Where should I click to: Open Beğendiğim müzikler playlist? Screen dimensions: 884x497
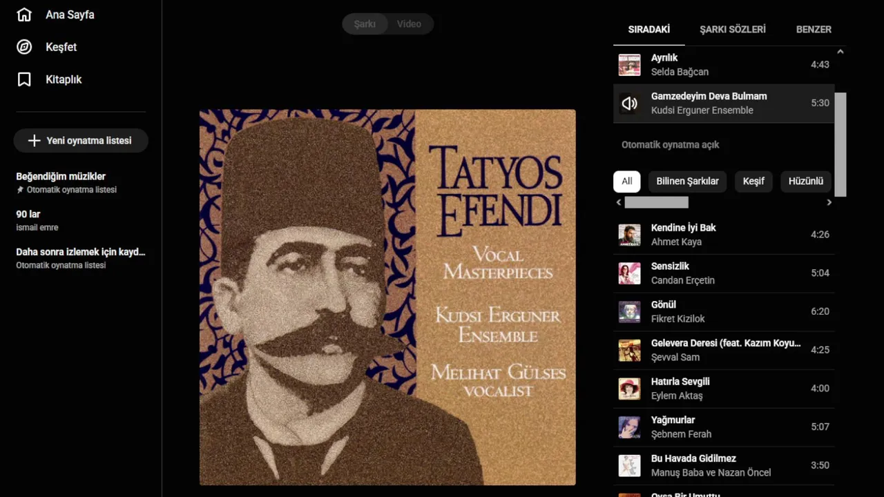(x=61, y=177)
